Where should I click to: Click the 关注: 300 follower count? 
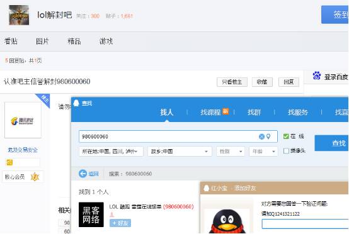pyautogui.click(x=88, y=16)
